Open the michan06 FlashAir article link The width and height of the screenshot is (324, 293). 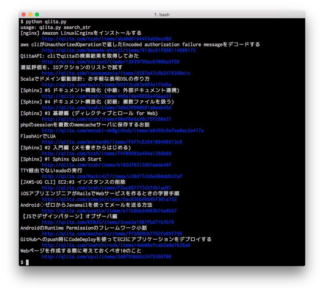click(112, 142)
